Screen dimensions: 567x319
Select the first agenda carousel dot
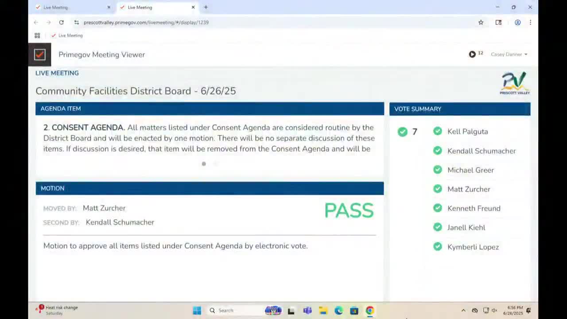tap(204, 164)
